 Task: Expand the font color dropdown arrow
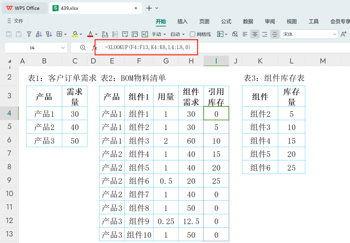tap(96, 34)
